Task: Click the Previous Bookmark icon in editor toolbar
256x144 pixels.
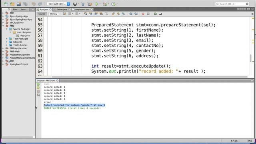Action: pyautogui.click(x=113, y=14)
